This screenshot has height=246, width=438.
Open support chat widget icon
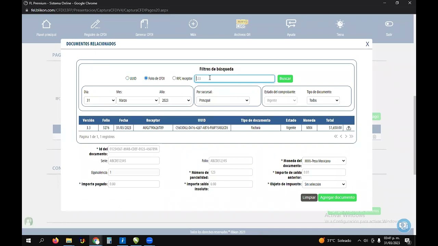404,225
